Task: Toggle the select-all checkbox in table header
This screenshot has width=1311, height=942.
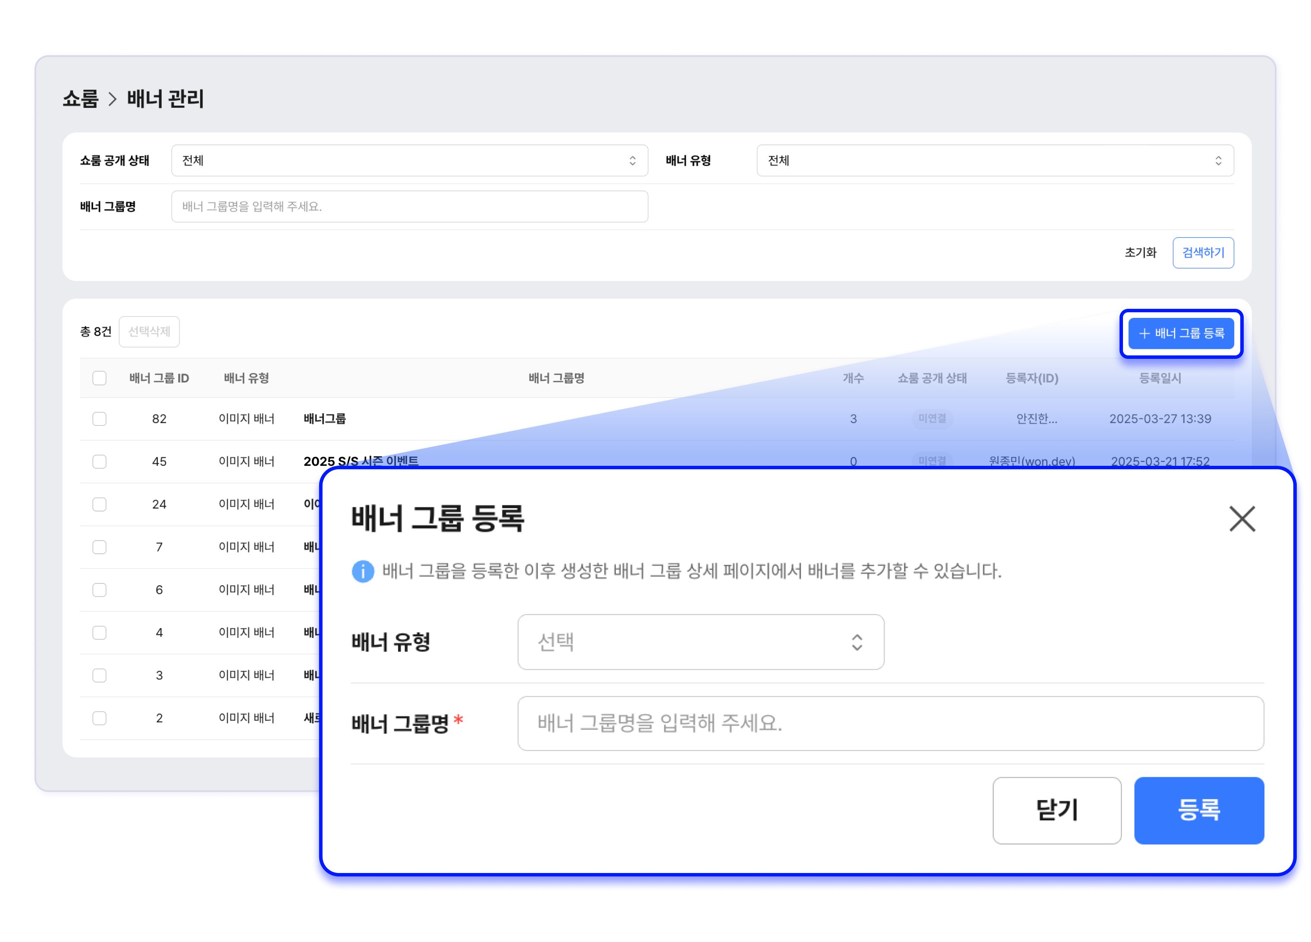Action: pyautogui.click(x=100, y=378)
